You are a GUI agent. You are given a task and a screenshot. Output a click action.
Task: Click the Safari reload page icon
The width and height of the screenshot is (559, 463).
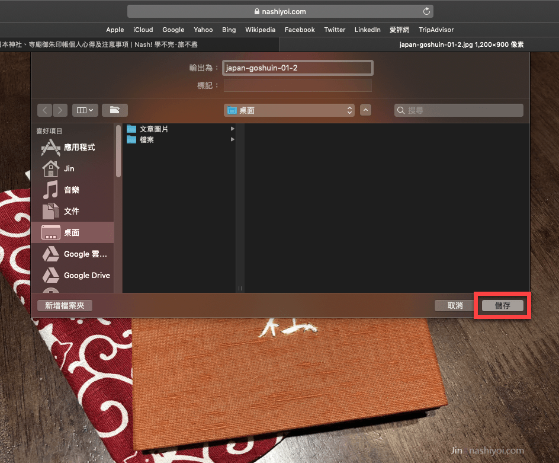[x=426, y=11]
